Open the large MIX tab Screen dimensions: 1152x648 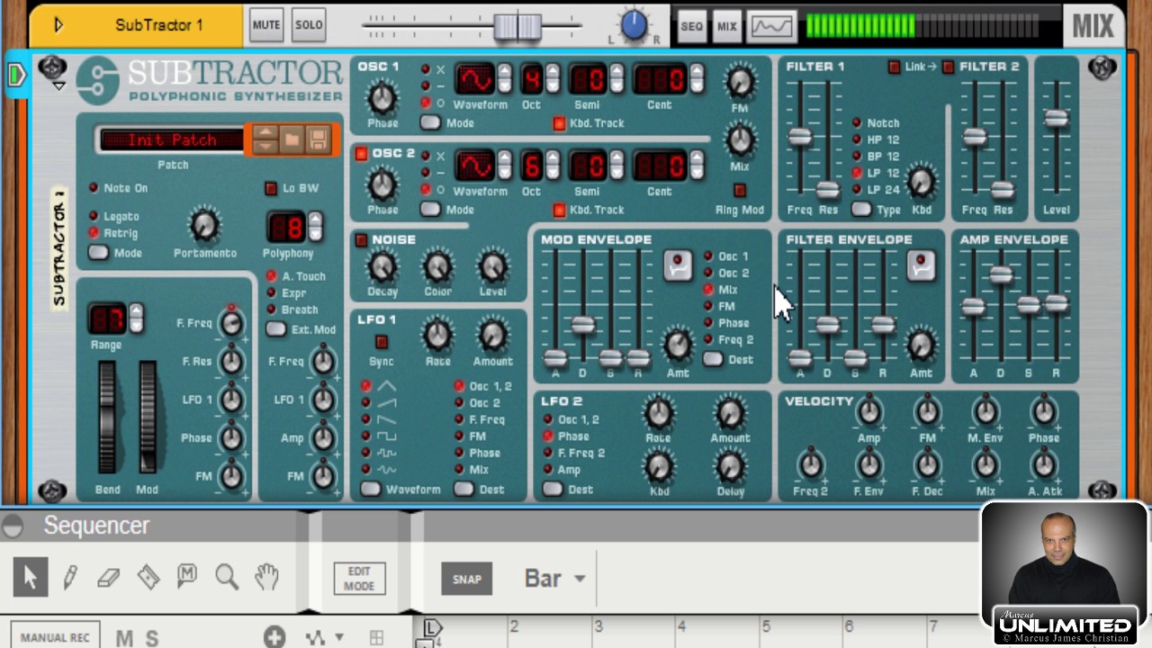point(1093,25)
